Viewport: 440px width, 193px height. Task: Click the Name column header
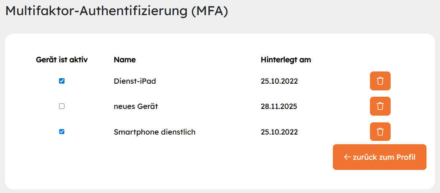click(x=125, y=60)
